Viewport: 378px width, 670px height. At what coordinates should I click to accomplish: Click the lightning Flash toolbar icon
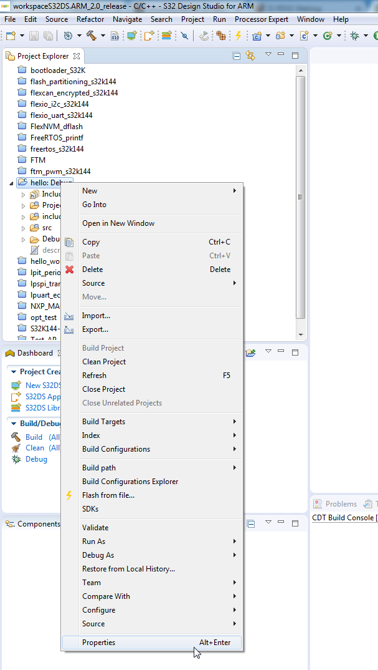coord(238,36)
